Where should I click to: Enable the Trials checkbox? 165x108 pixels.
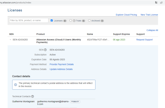[x=71, y=21]
